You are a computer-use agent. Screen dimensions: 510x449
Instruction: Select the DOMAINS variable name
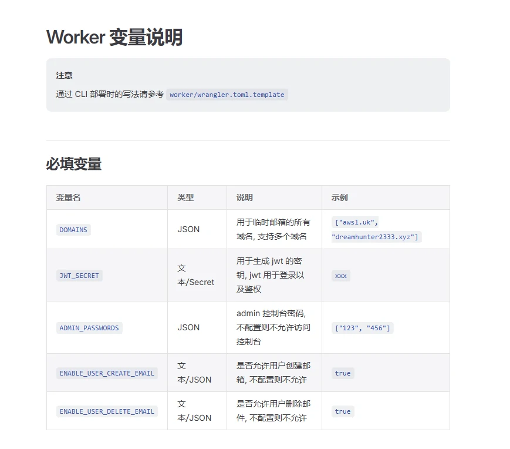pos(73,230)
